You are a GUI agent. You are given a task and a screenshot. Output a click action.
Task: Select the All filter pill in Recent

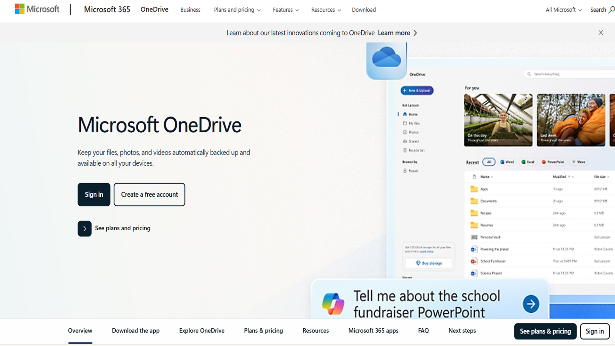point(489,162)
